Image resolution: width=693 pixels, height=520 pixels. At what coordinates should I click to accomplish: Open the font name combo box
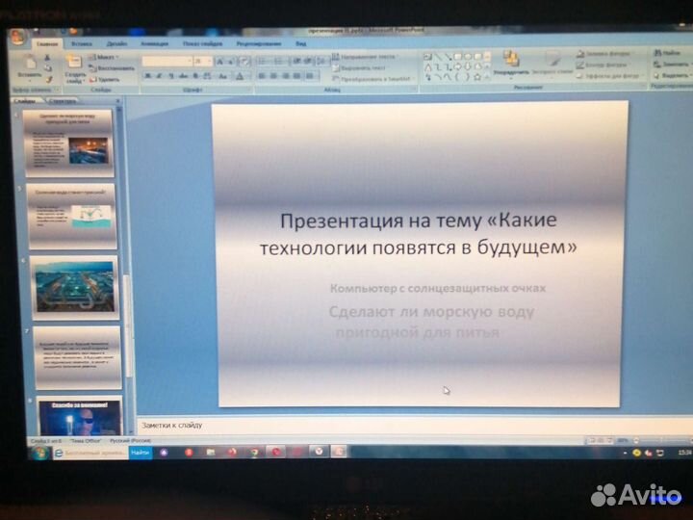[x=167, y=62]
